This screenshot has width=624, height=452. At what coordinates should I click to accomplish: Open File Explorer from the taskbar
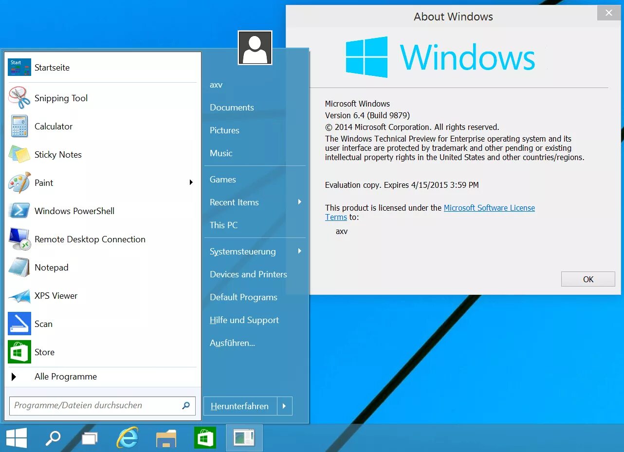[165, 437]
